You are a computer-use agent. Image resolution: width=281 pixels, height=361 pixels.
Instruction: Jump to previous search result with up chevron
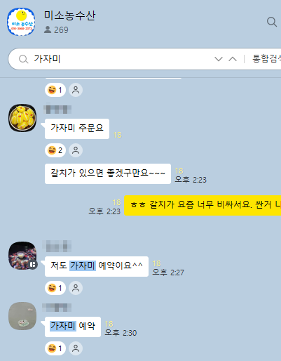[x=233, y=59]
